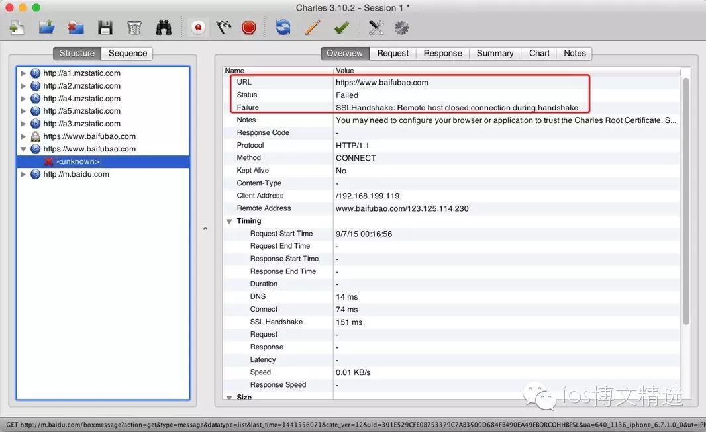Screen dimensions: 706x432
Task: Select Status value Failed
Action: pyautogui.click(x=346, y=95)
